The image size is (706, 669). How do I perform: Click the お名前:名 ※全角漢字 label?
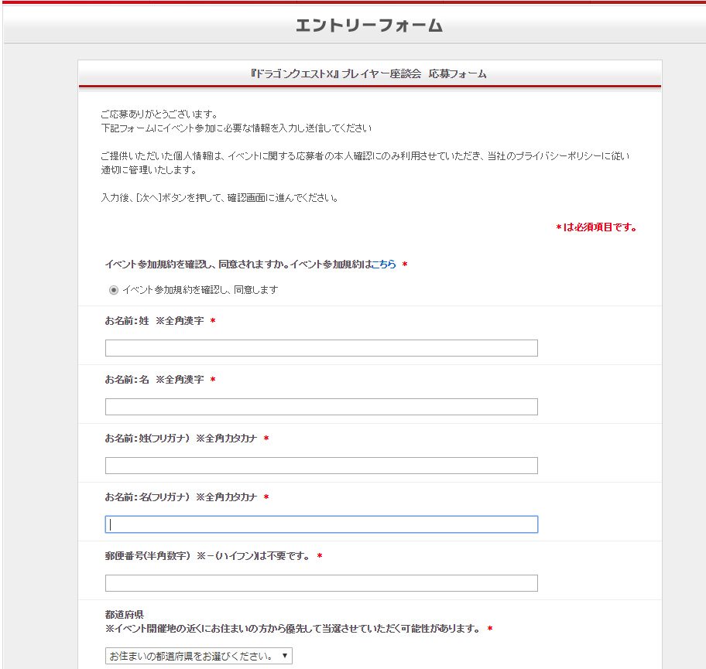155,380
